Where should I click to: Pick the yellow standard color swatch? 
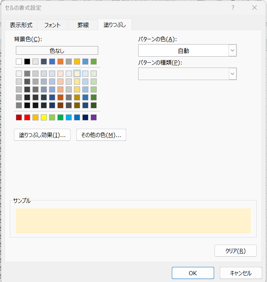(x=44, y=117)
